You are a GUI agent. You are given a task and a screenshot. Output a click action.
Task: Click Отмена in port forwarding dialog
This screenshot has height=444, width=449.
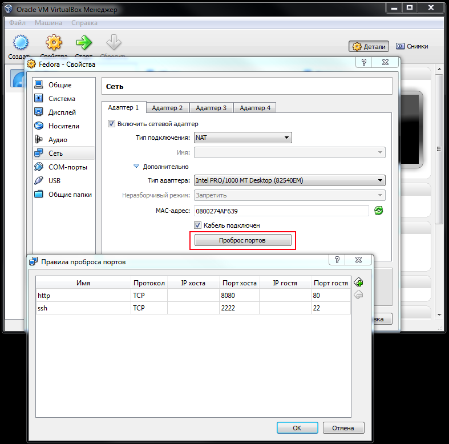(x=343, y=427)
